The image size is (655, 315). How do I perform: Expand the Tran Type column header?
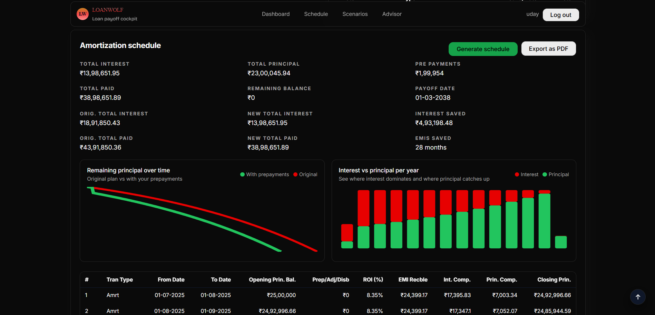[x=119, y=280]
